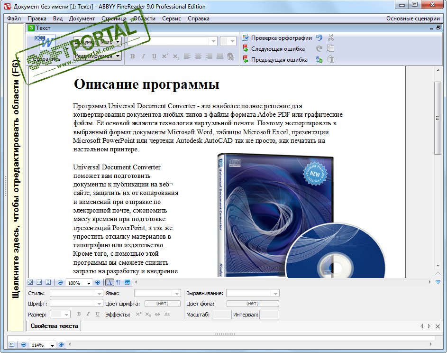Toggle Underline in the top formatting toolbar
447x353 pixels.
point(154,56)
